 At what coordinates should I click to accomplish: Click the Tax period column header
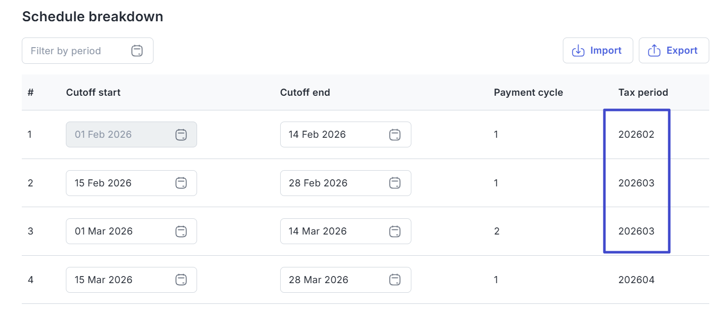[x=643, y=93]
